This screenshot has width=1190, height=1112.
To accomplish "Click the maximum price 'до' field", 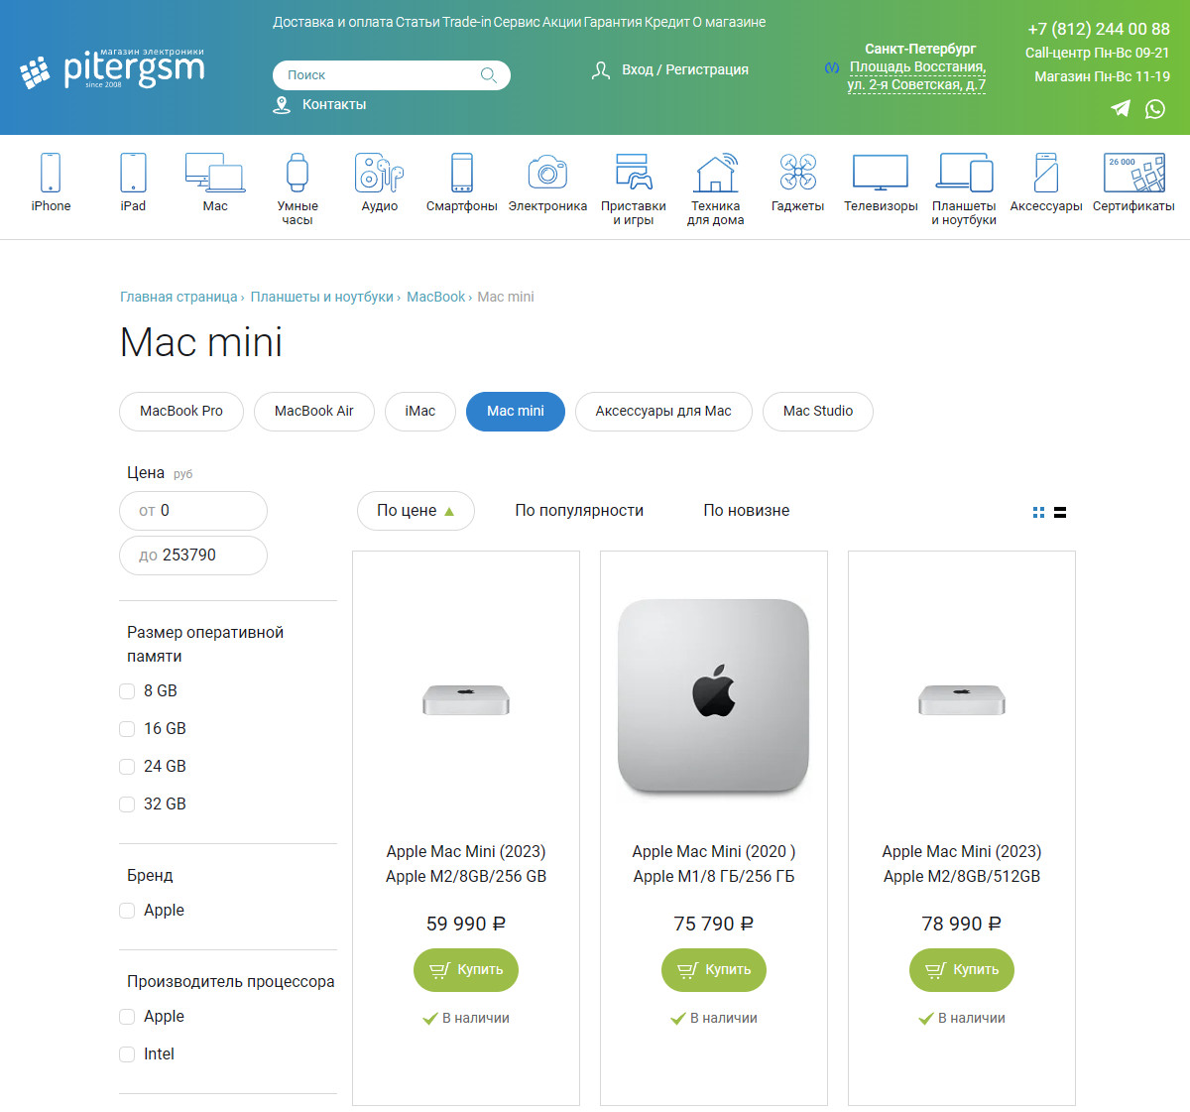I will (x=193, y=556).
